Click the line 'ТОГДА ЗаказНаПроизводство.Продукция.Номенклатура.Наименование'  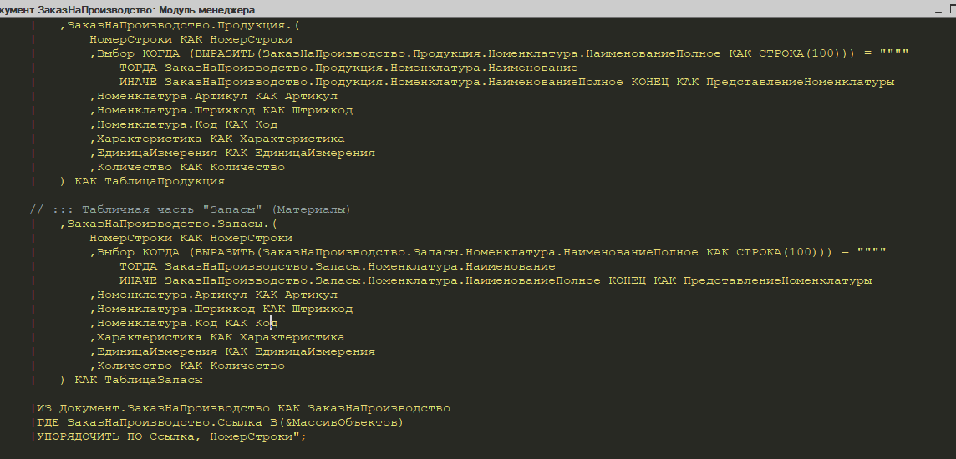click(348, 68)
